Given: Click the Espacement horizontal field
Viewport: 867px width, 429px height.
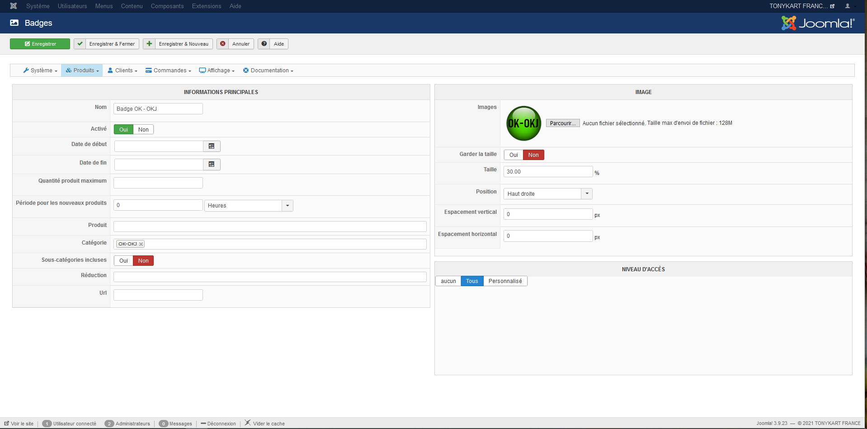Looking at the screenshot, I should coord(548,236).
